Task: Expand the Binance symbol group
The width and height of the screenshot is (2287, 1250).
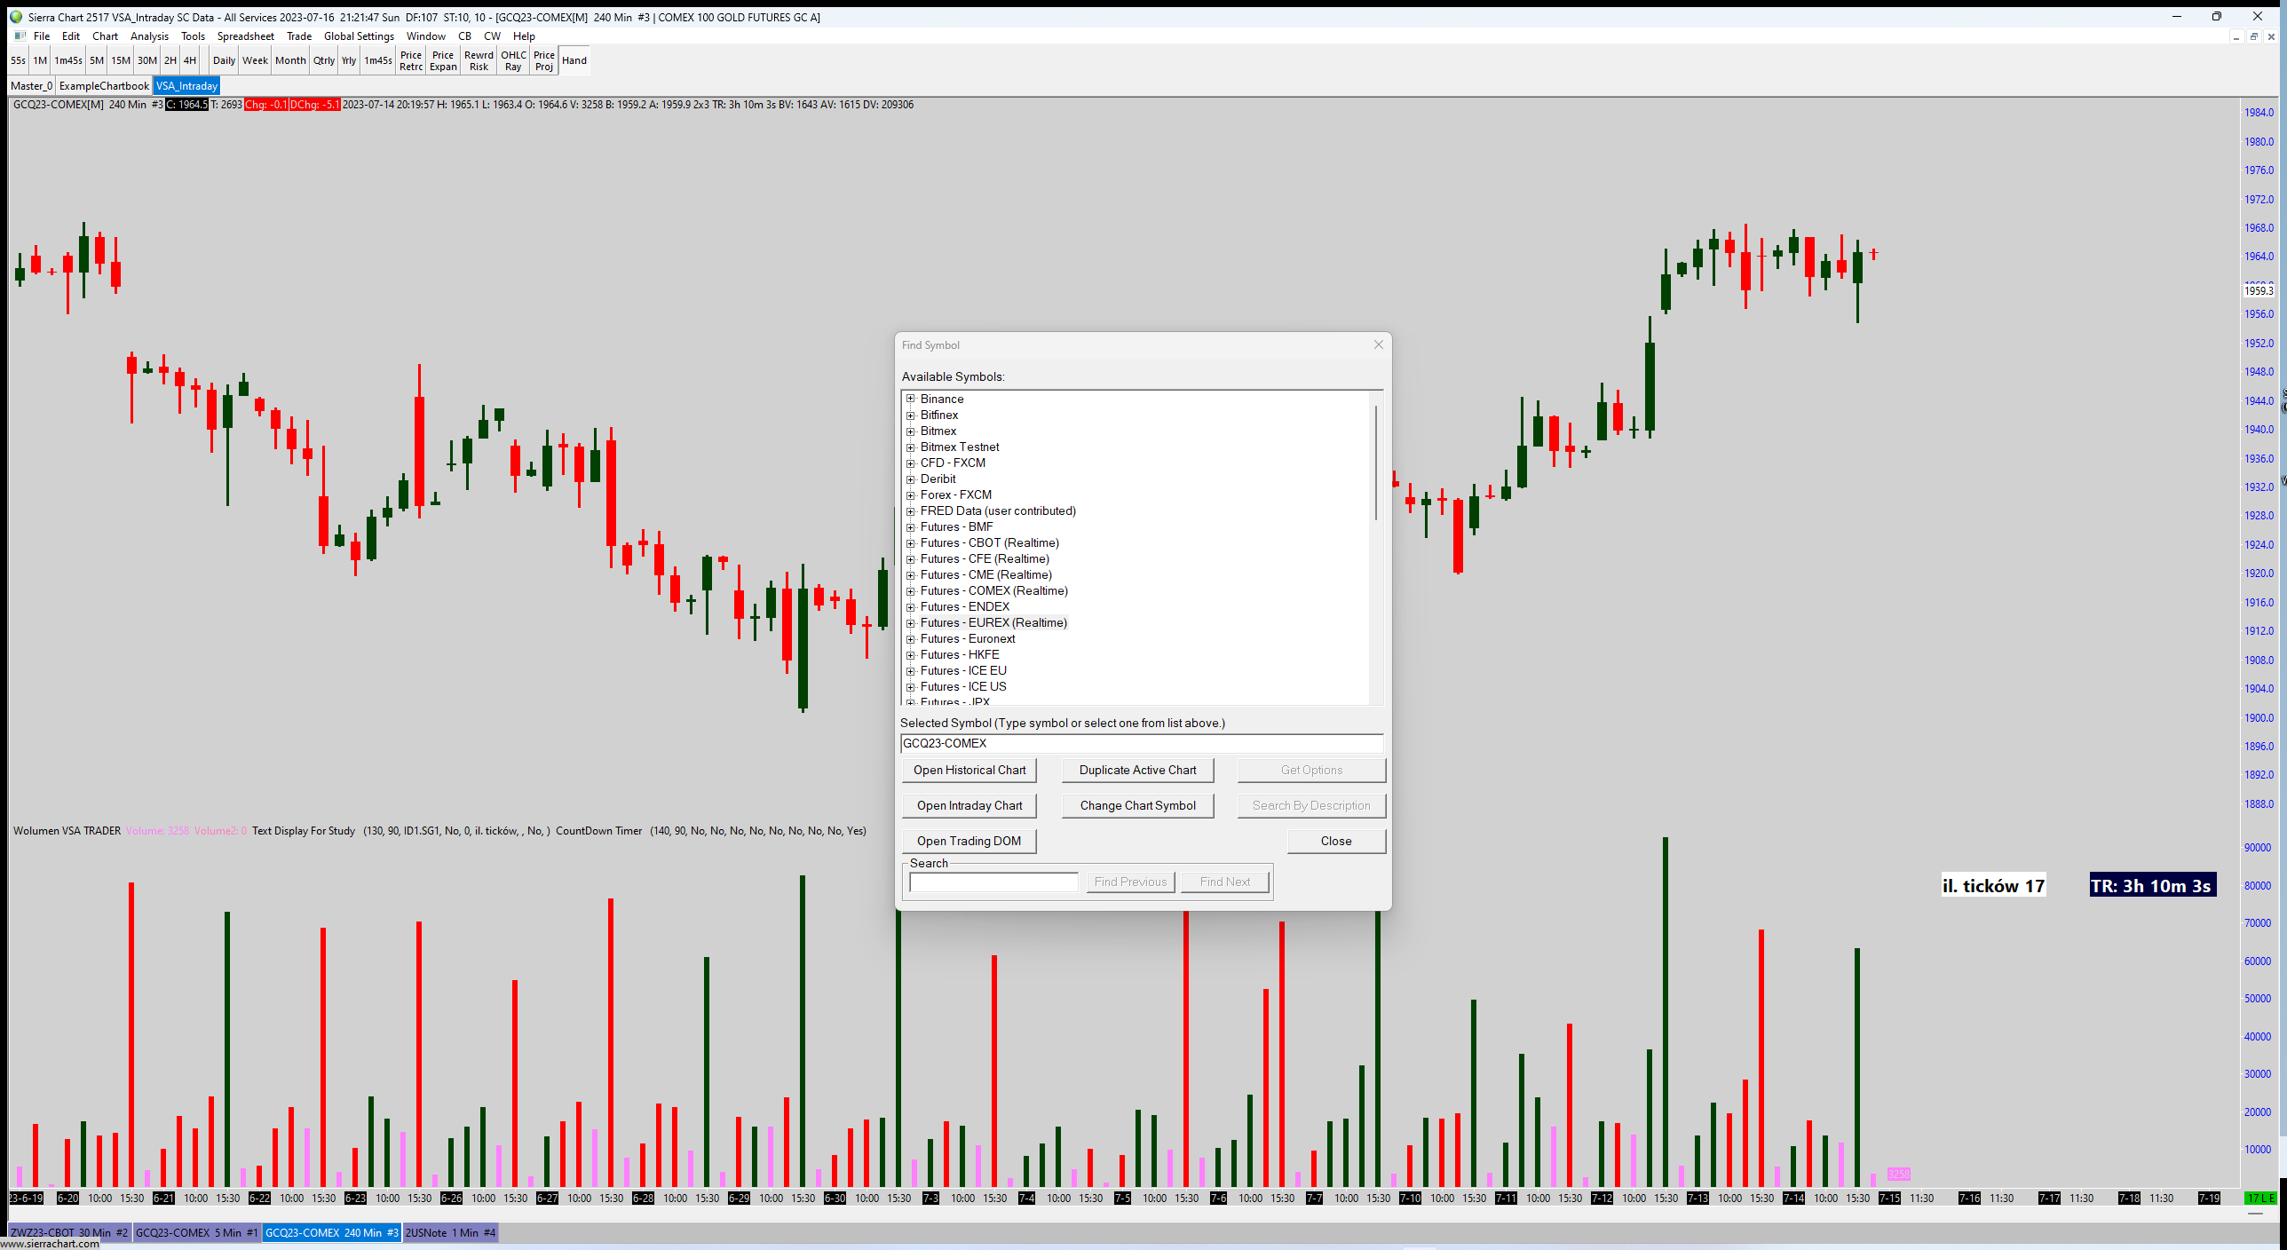Action: tap(910, 400)
